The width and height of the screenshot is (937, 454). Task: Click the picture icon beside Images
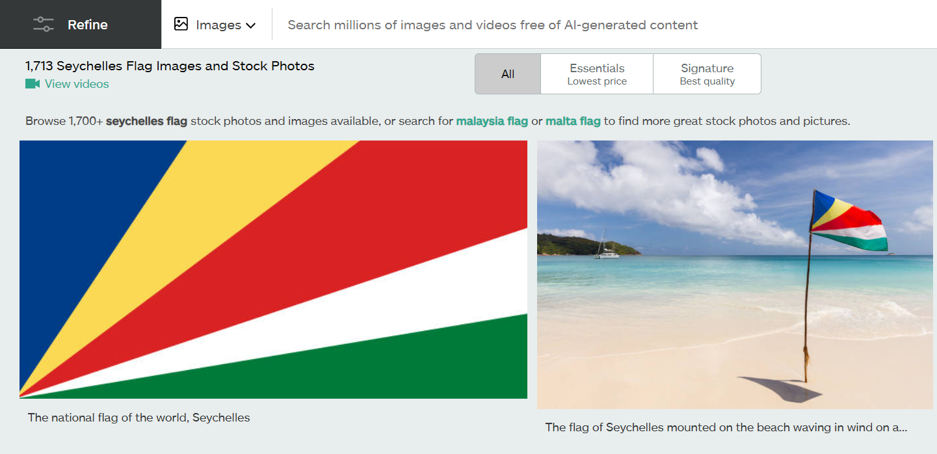[181, 25]
